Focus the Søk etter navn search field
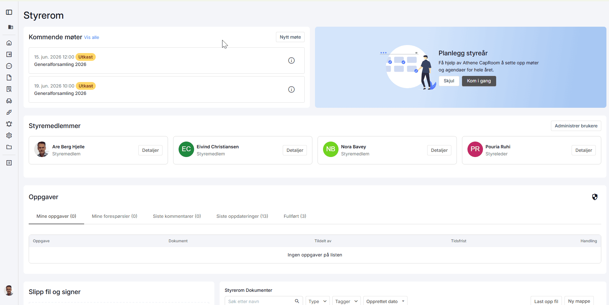The height and width of the screenshot is (305, 609). pos(264,301)
